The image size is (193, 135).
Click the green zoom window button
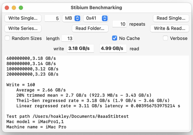21,8
